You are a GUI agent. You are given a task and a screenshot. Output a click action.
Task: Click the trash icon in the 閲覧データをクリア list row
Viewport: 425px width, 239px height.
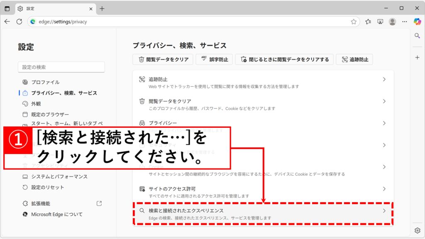[142, 101]
